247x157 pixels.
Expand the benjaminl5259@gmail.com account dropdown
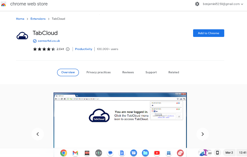pos(223,4)
